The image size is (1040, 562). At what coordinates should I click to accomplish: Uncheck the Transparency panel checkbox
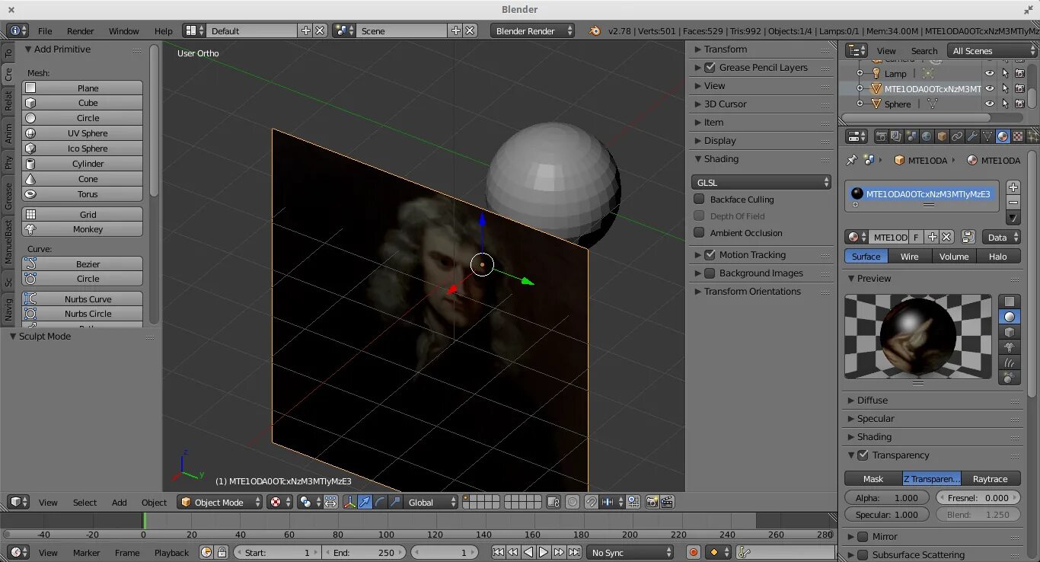pyautogui.click(x=863, y=455)
